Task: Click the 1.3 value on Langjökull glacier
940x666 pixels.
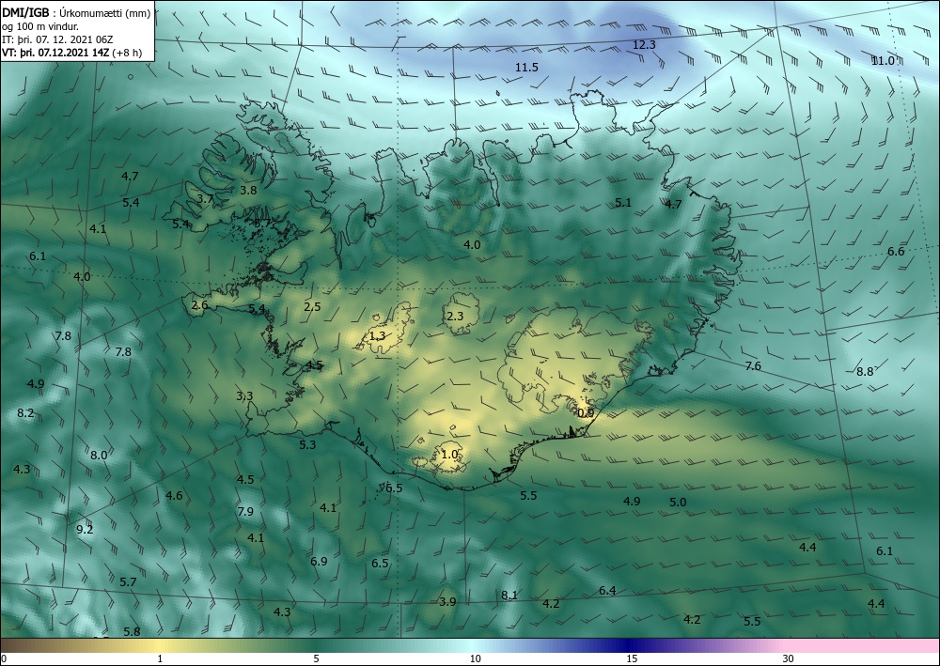Action: tap(377, 336)
